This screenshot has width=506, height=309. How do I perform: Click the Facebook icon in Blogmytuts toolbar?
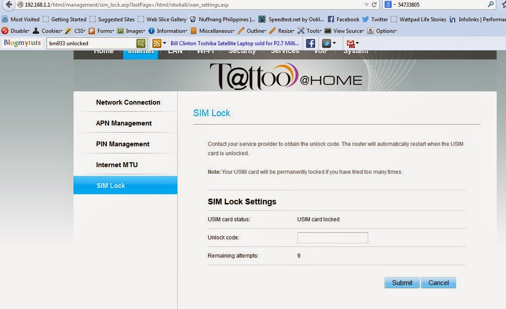coord(311,43)
